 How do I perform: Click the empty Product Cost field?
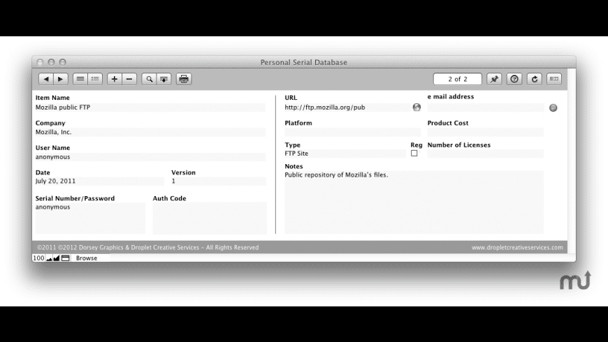pyautogui.click(x=486, y=132)
